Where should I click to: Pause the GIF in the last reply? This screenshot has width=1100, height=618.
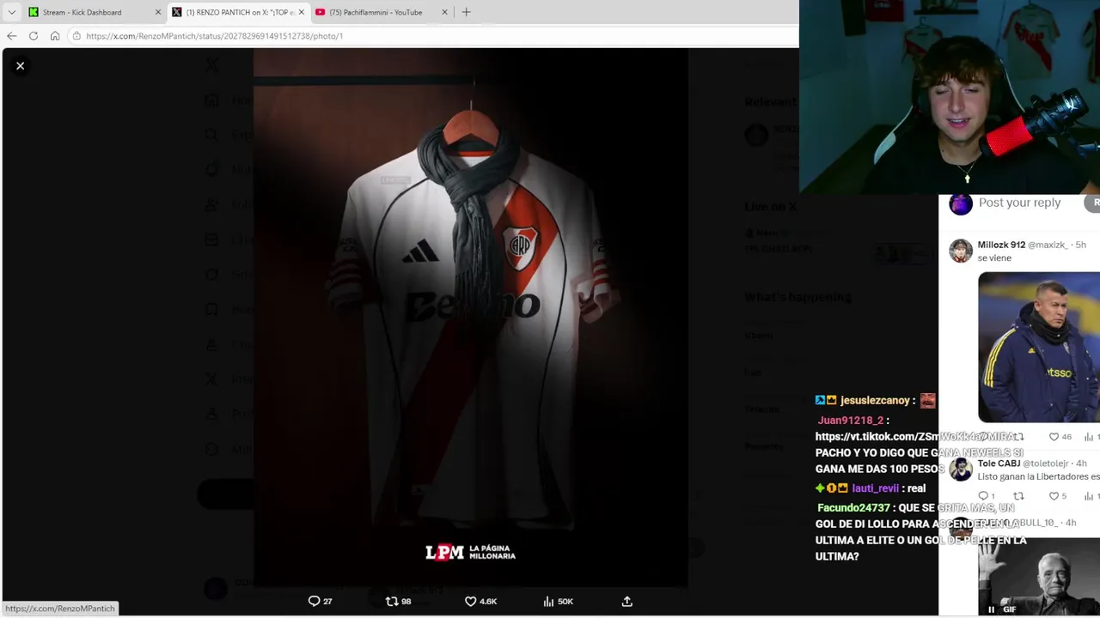pos(991,609)
